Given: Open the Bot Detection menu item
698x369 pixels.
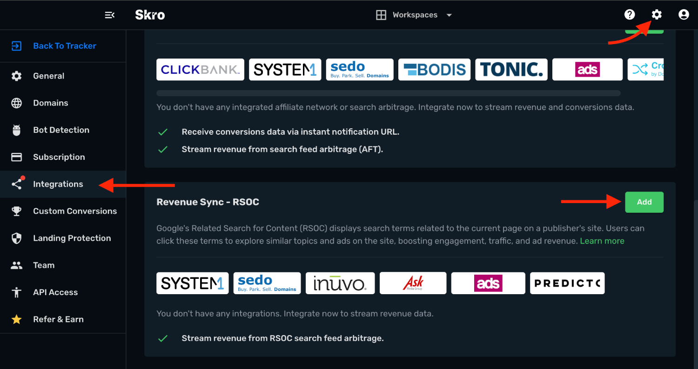Looking at the screenshot, I should point(63,130).
